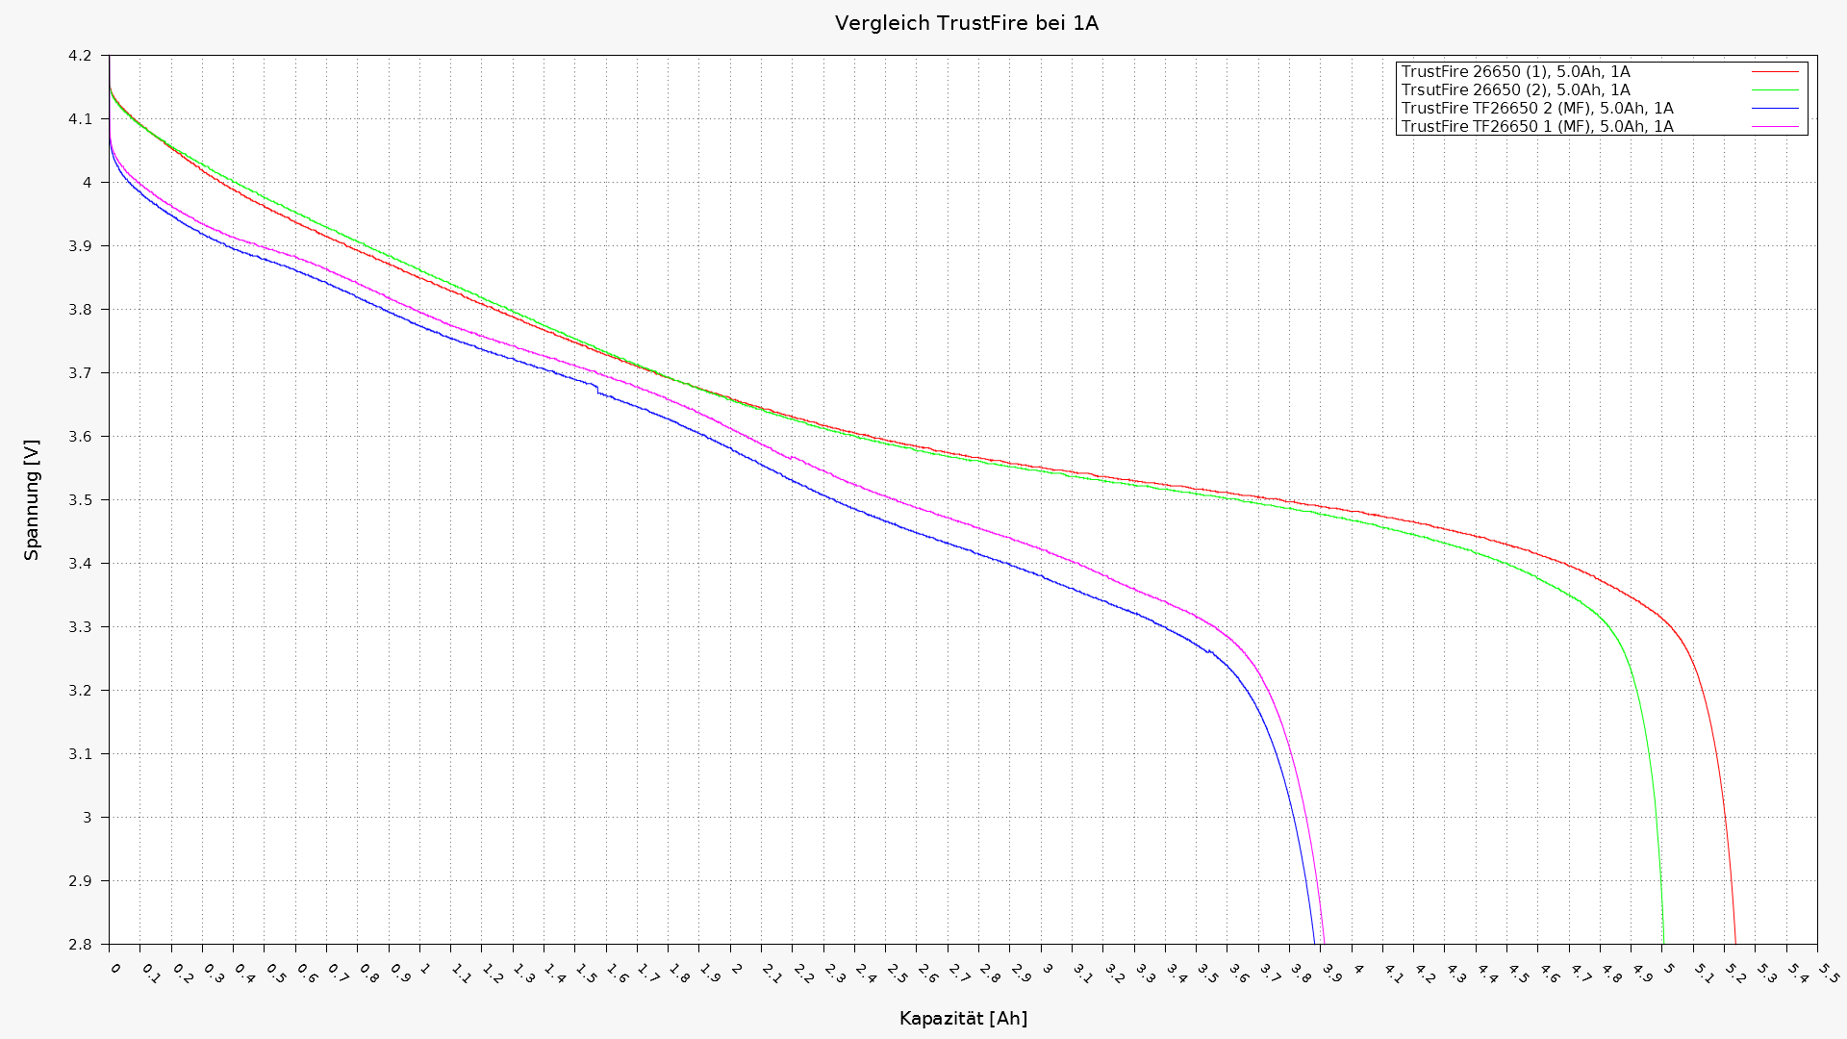Click line sample beside TrsutFire 26650 (2)
The height and width of the screenshot is (1039, 1847).
pyautogui.click(x=1775, y=90)
